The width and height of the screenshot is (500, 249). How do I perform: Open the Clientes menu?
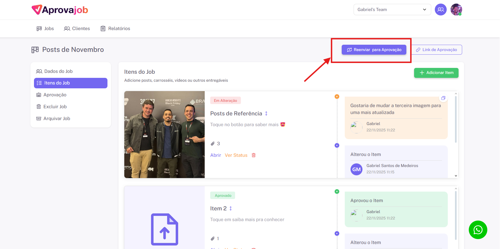pyautogui.click(x=77, y=28)
